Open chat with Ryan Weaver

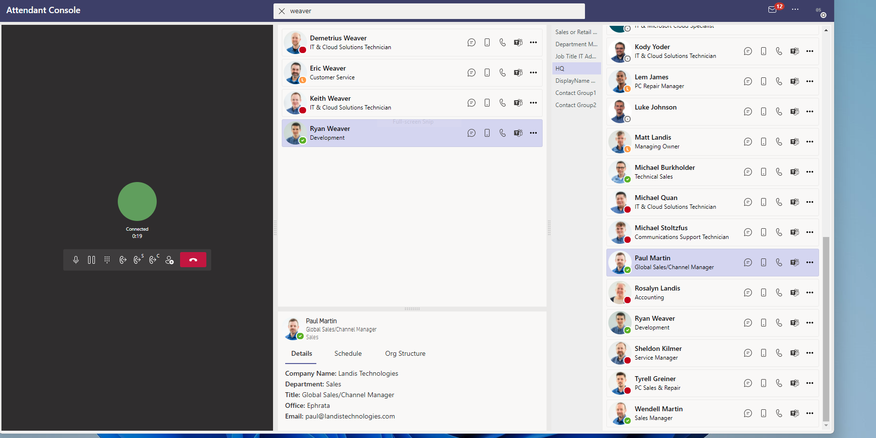[x=471, y=132]
